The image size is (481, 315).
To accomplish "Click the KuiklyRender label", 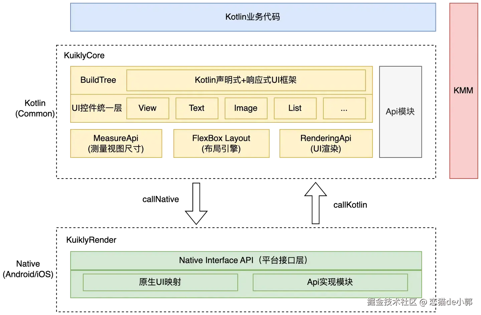I will pyautogui.click(x=91, y=240).
